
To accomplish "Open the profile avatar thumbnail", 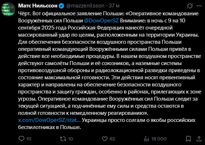I will [8, 9].
